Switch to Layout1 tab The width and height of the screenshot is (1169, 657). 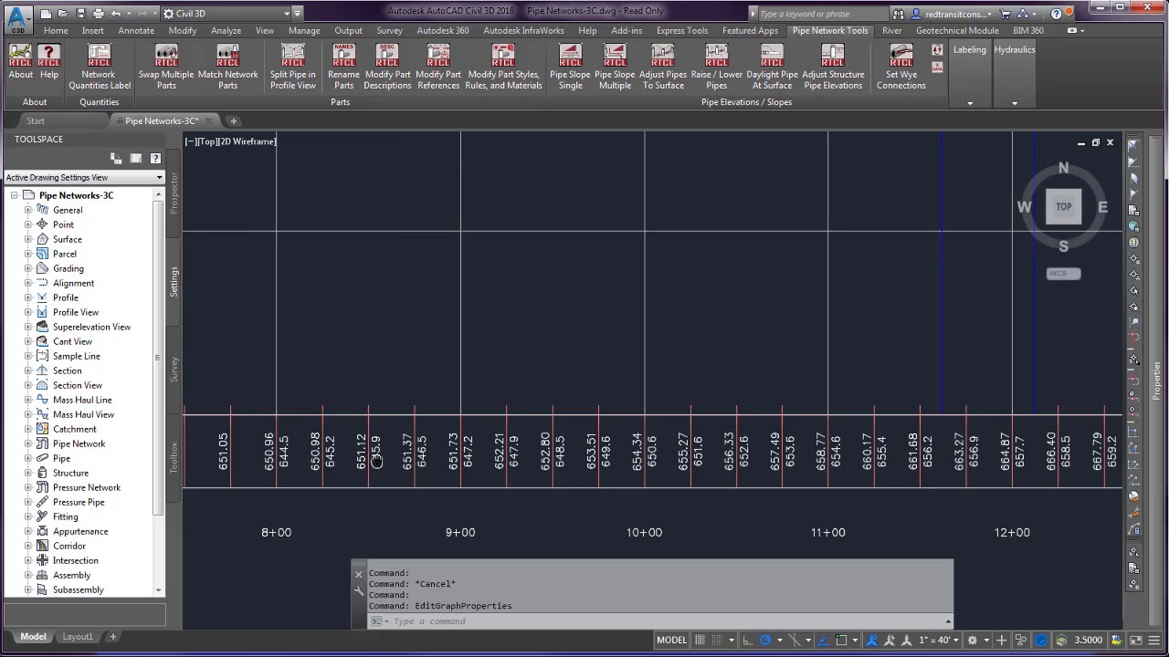(x=78, y=637)
